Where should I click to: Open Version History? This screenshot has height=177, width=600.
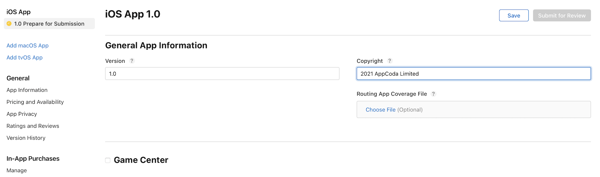tap(26, 138)
